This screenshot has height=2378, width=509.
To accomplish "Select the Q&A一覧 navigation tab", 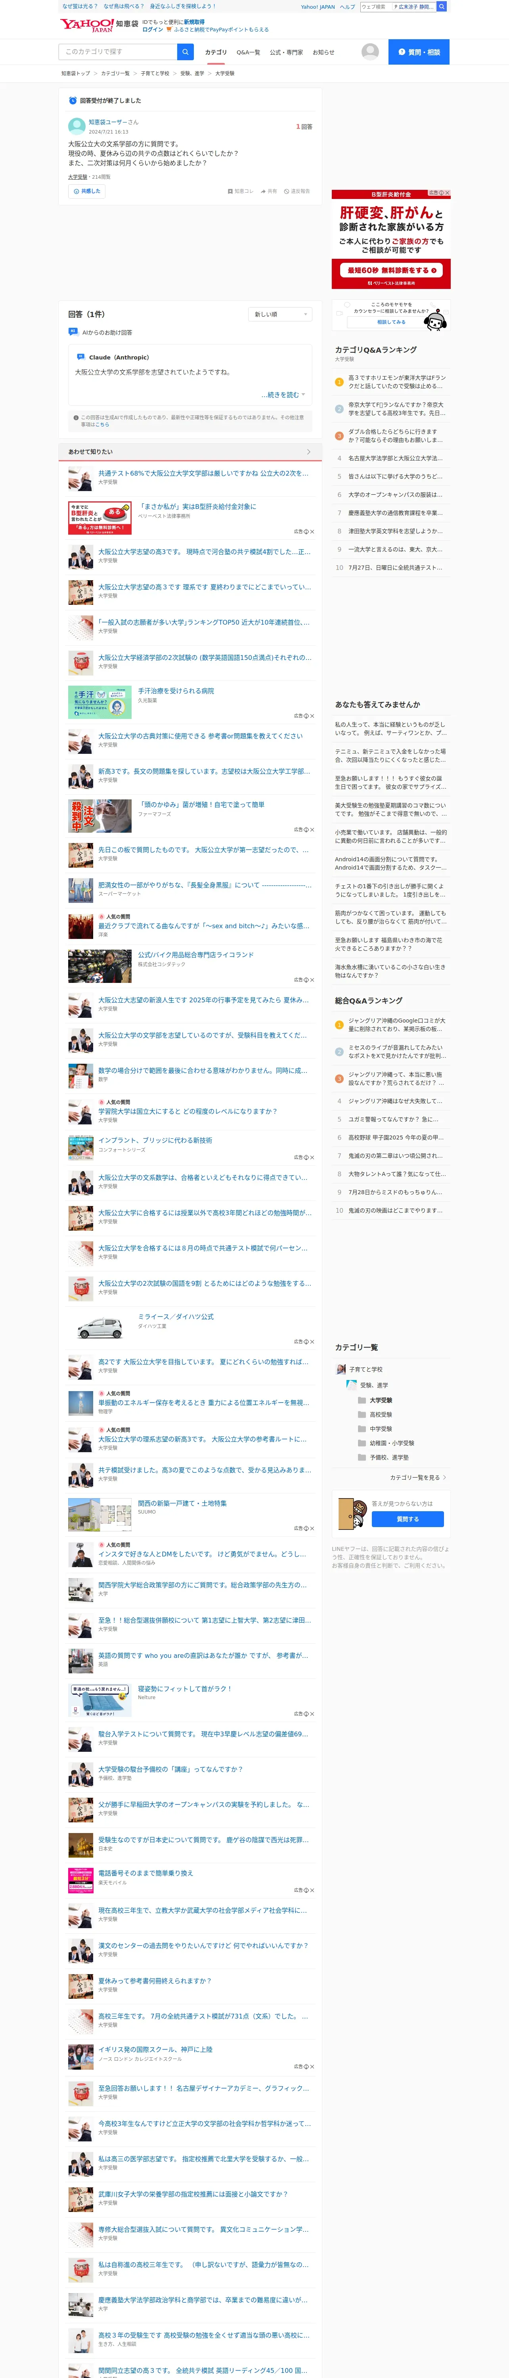I will click(248, 53).
